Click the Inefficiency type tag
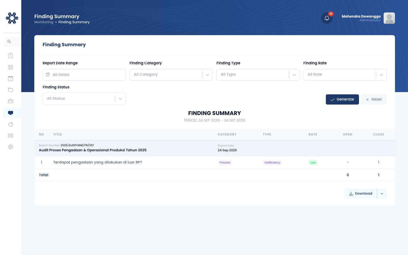This screenshot has height=255, width=408. [273, 163]
